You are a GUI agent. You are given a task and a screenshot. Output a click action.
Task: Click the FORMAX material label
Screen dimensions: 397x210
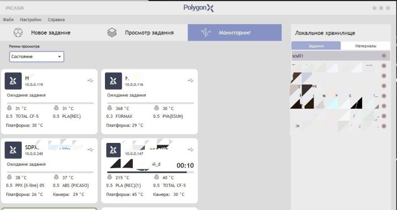point(124,116)
